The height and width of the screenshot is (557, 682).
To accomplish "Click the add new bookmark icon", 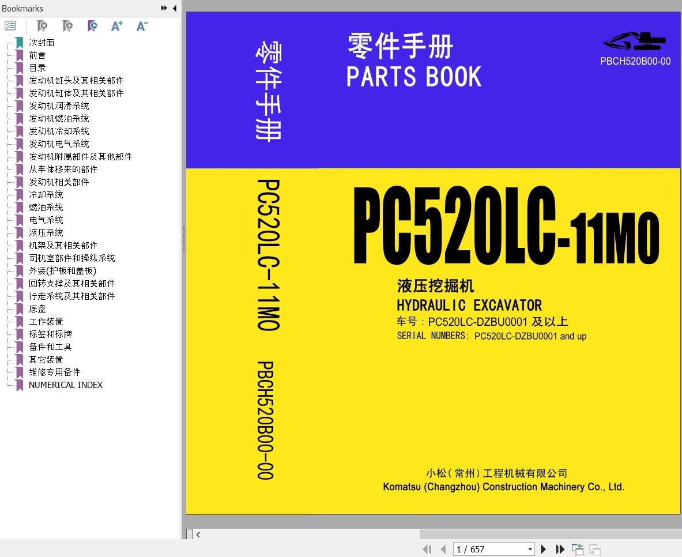I will [67, 26].
